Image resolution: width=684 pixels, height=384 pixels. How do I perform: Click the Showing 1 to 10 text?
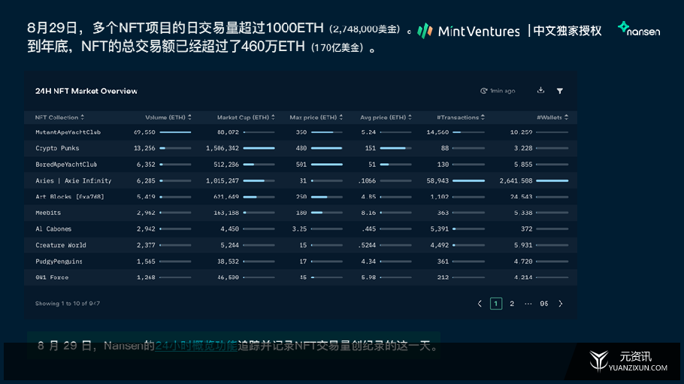(68, 304)
